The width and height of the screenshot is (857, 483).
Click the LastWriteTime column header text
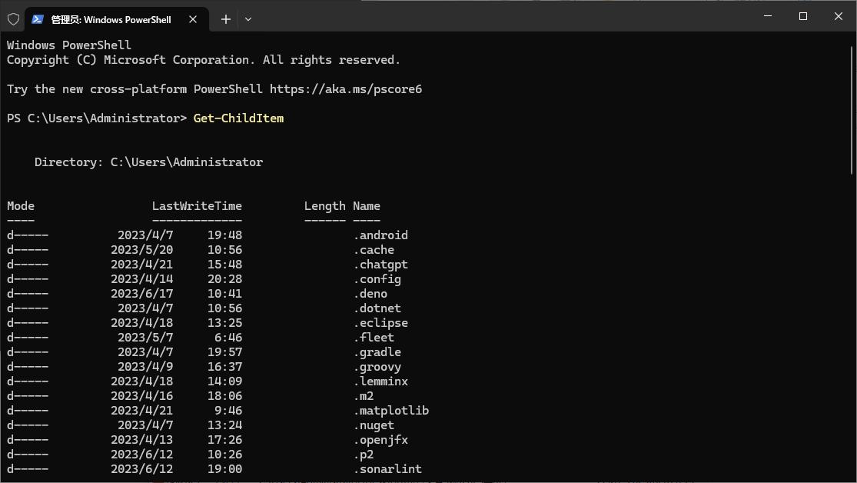(197, 205)
